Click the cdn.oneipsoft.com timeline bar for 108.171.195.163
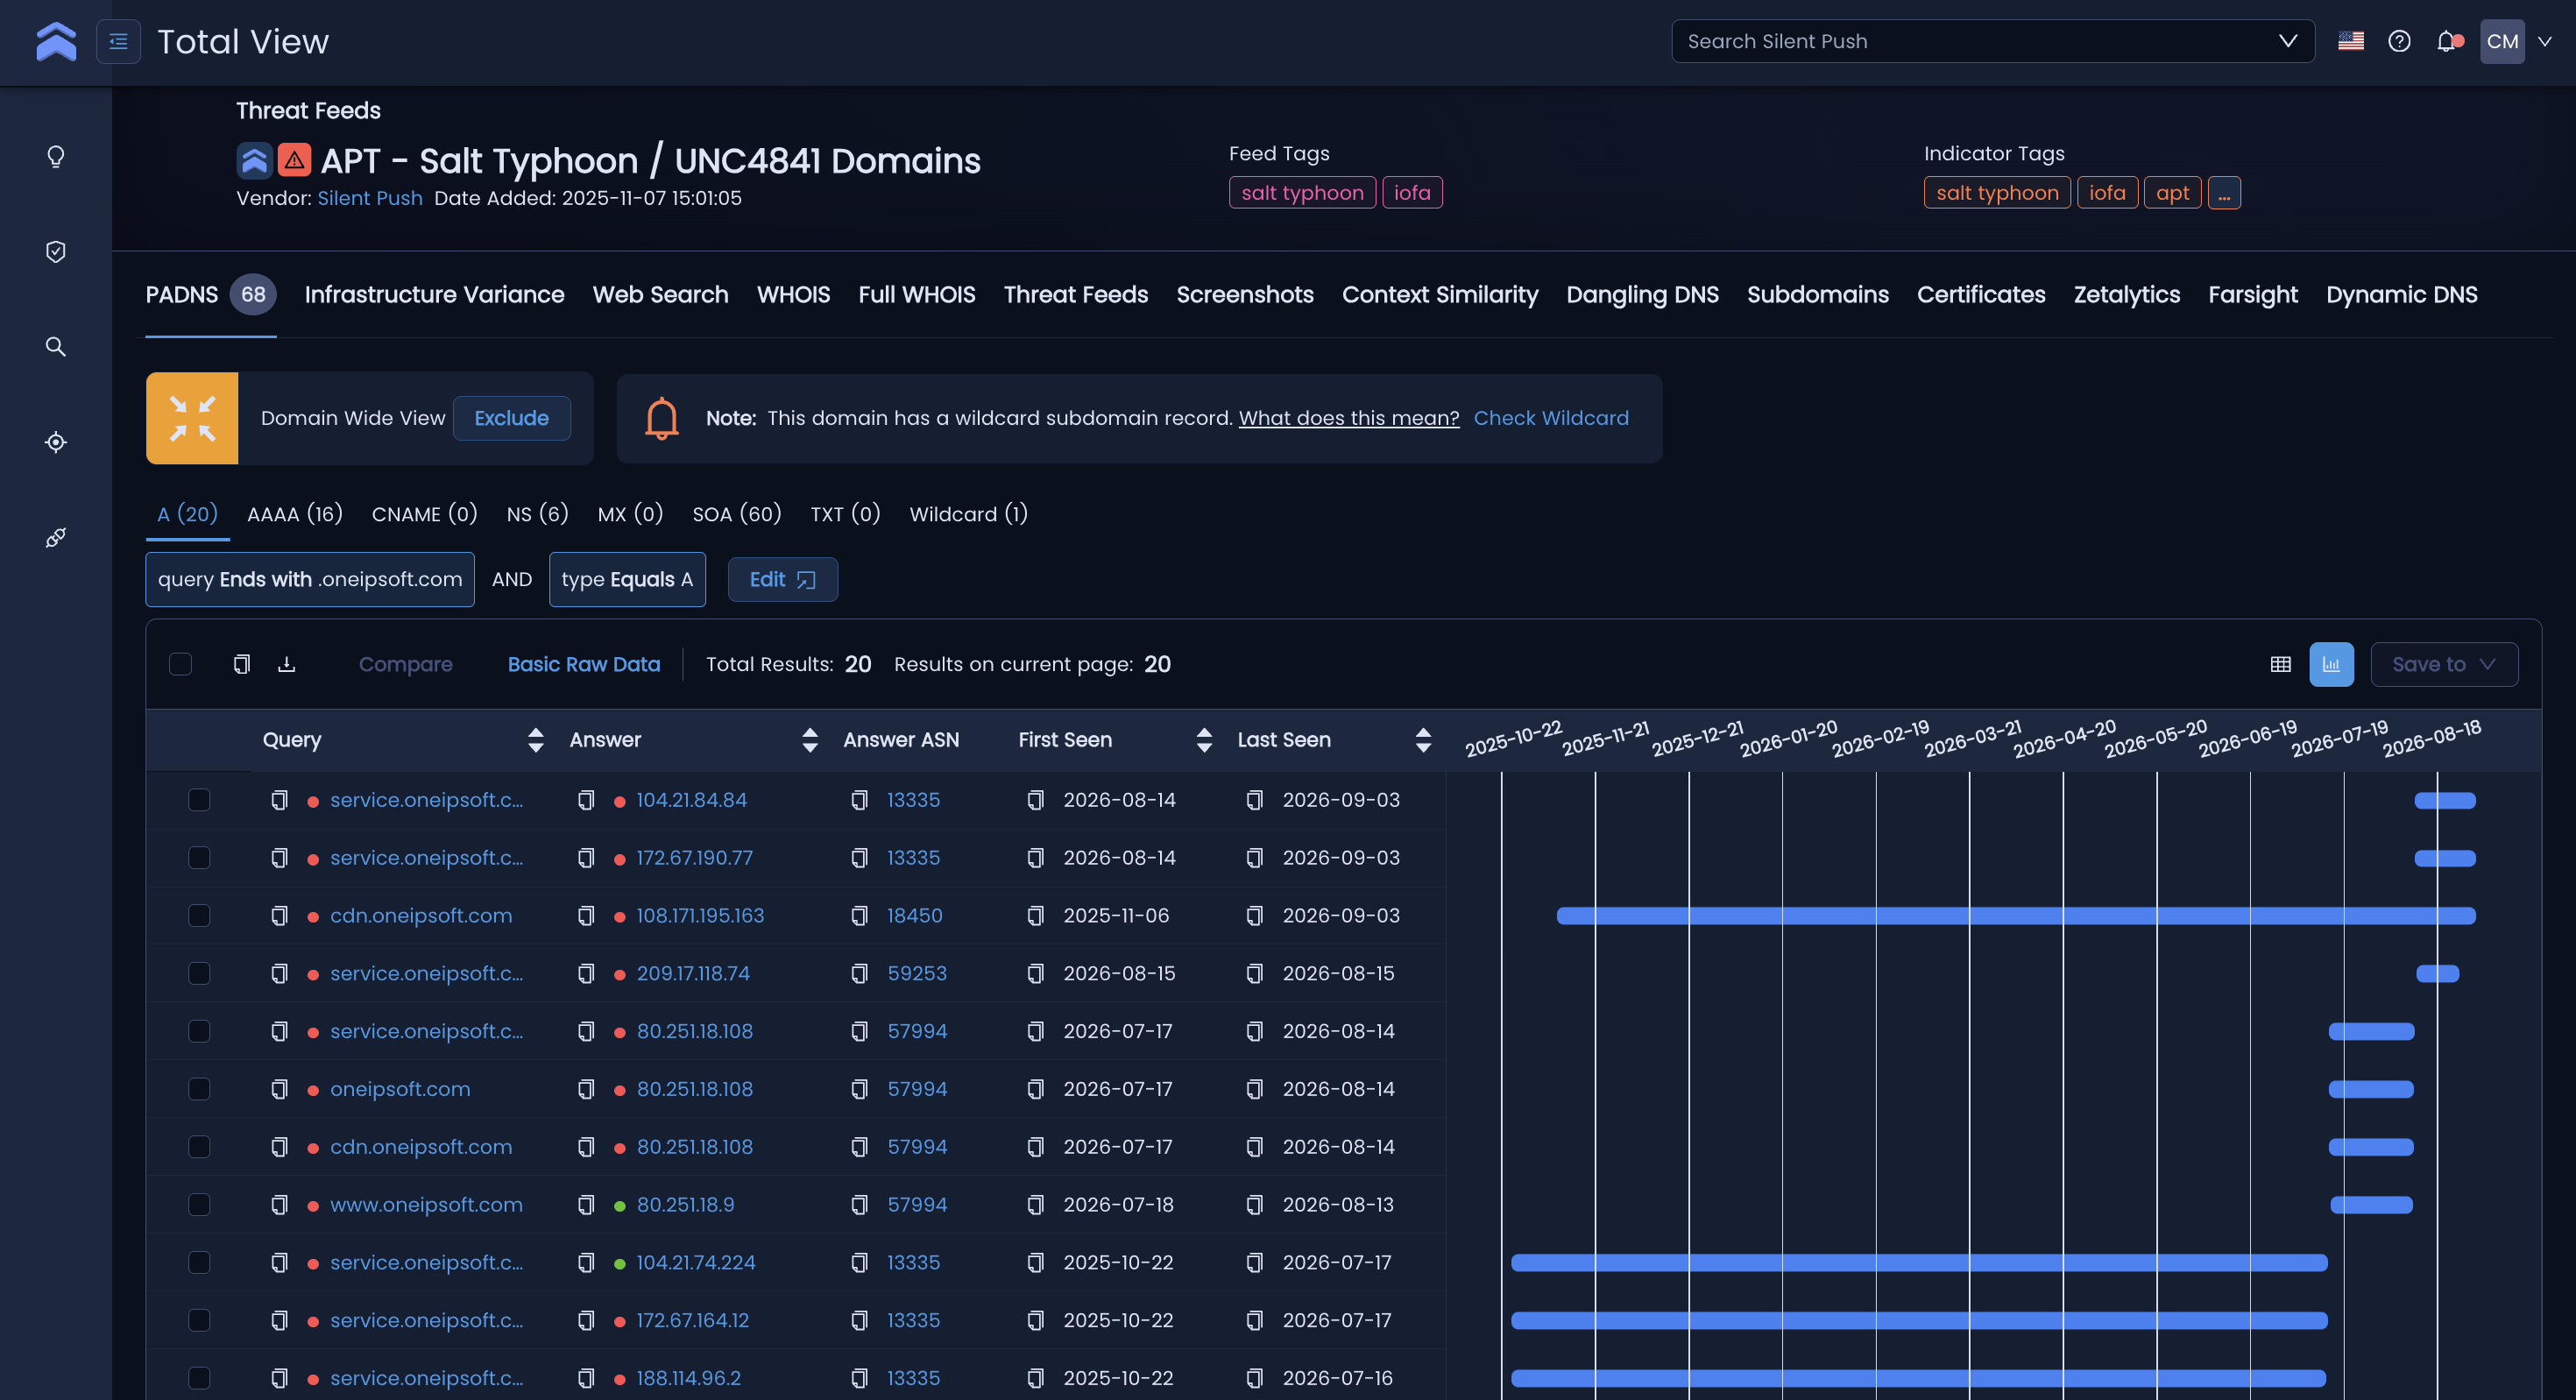 pos(2016,916)
